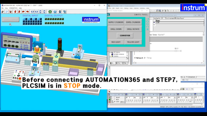The width and height of the screenshot is (207, 116).
Task: Click the red right arrow toolbar icon
Action: [x=27, y=12]
